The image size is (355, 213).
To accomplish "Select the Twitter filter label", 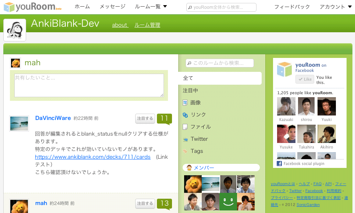I will tap(199, 139).
